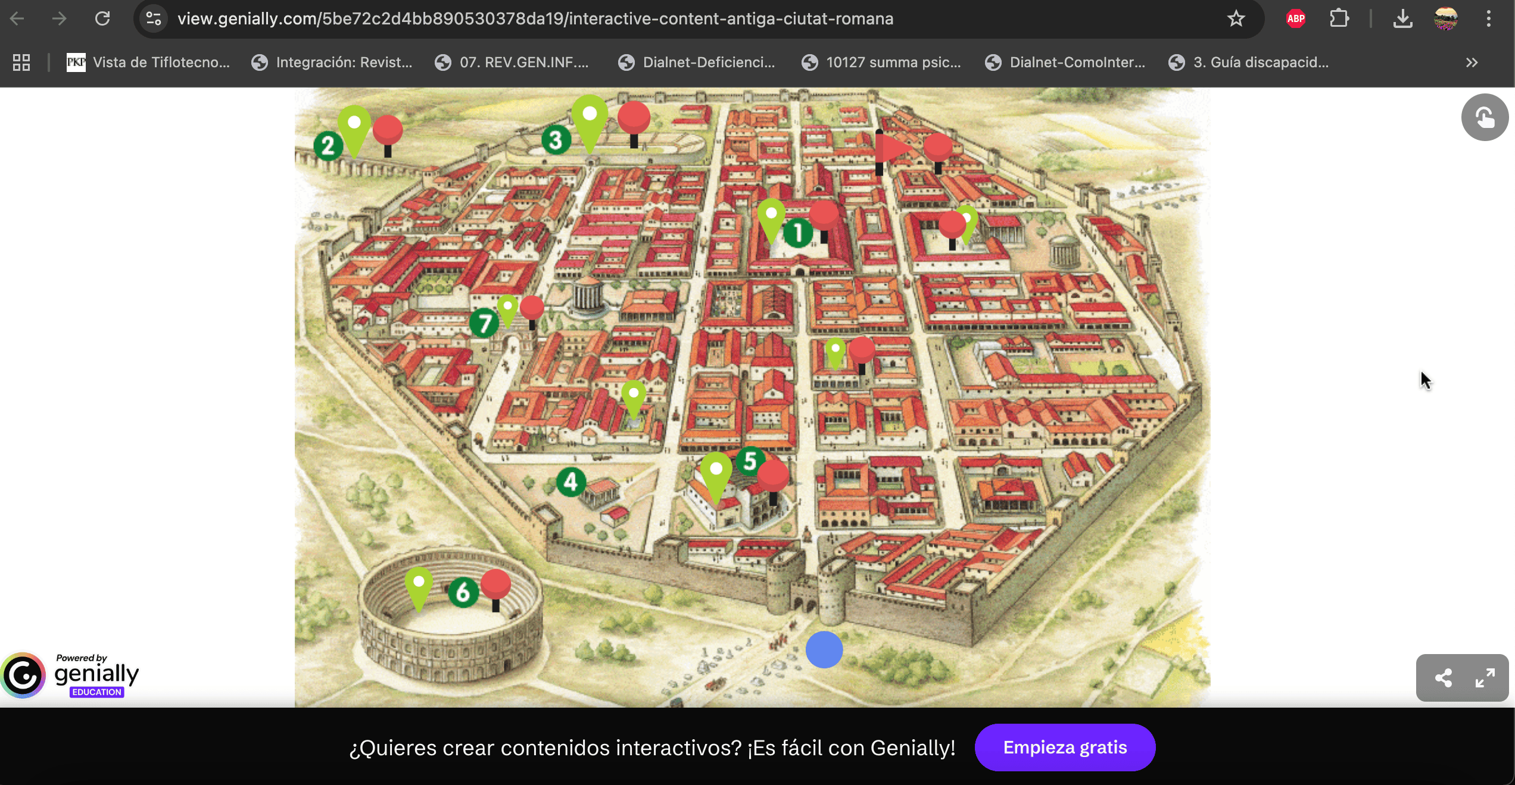Image resolution: width=1515 pixels, height=785 pixels.
Task: Open the apps grid in bookmarks bar
Action: (x=21, y=62)
